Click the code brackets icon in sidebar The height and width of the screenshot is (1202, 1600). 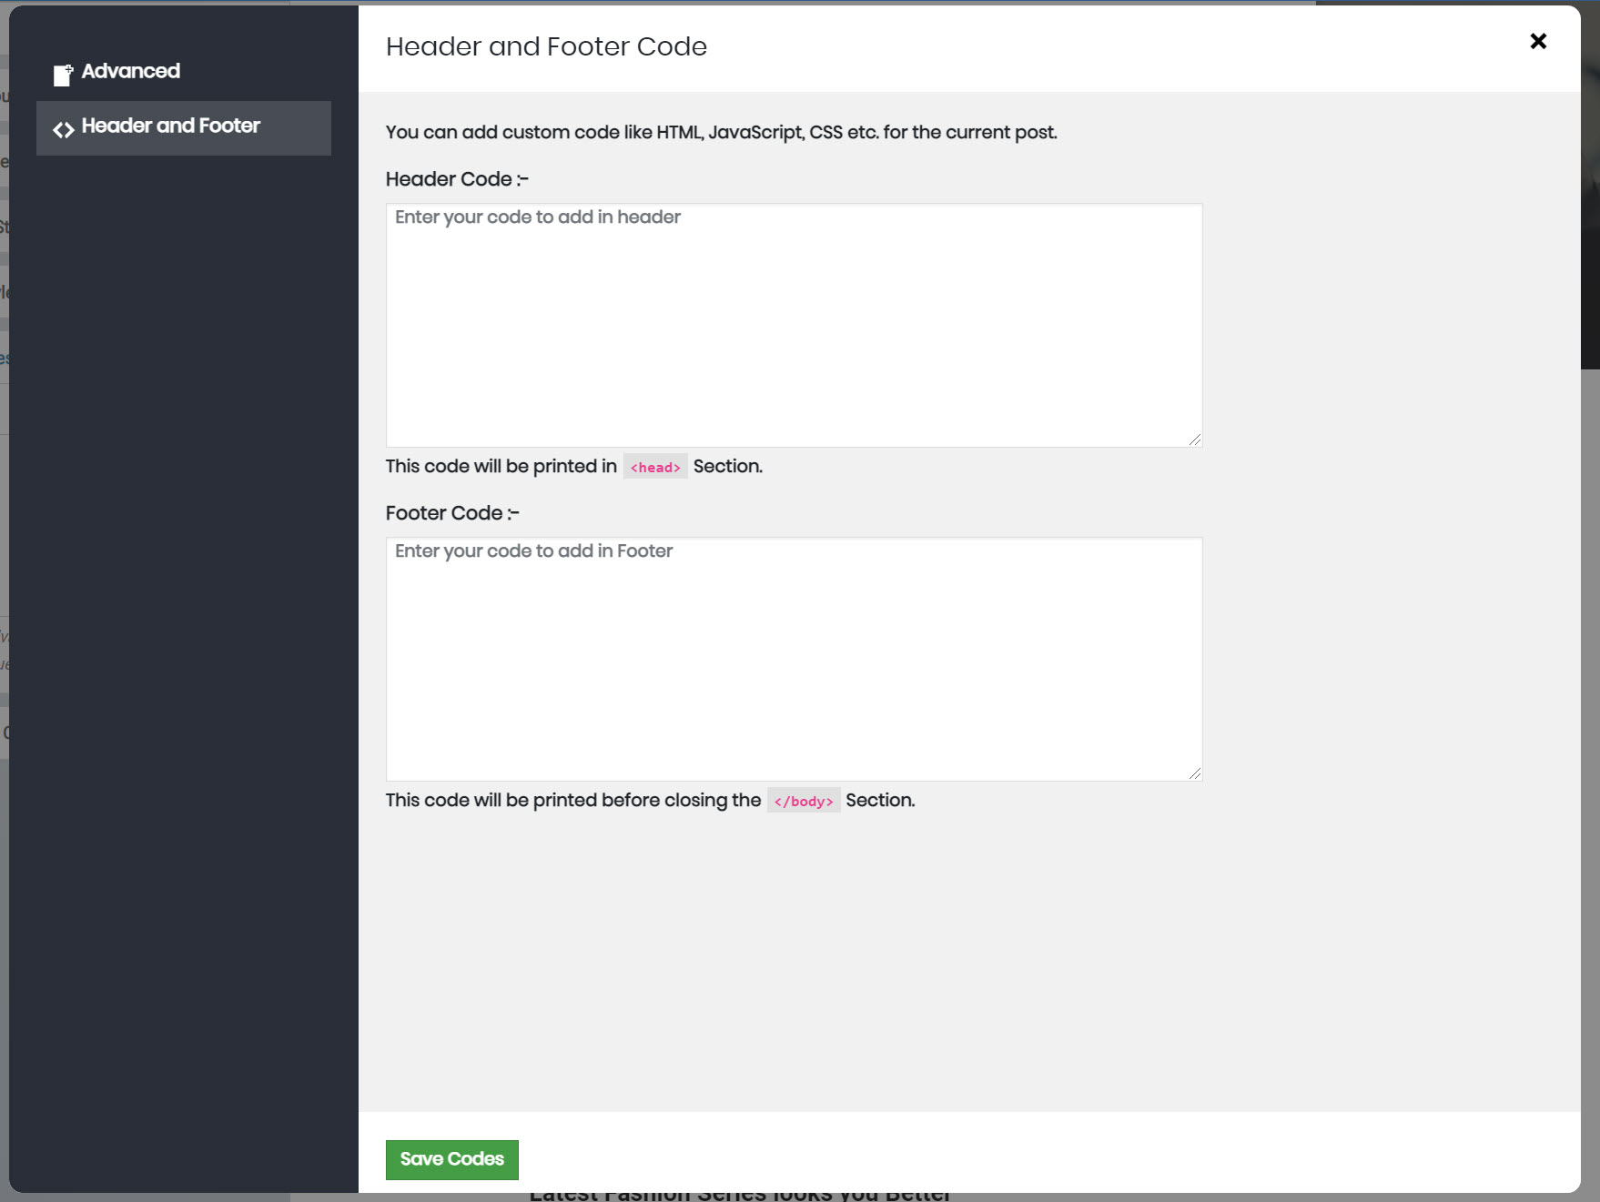pyautogui.click(x=63, y=129)
